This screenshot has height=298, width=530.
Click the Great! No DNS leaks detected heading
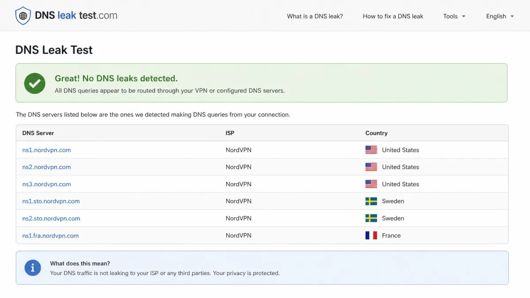(116, 78)
